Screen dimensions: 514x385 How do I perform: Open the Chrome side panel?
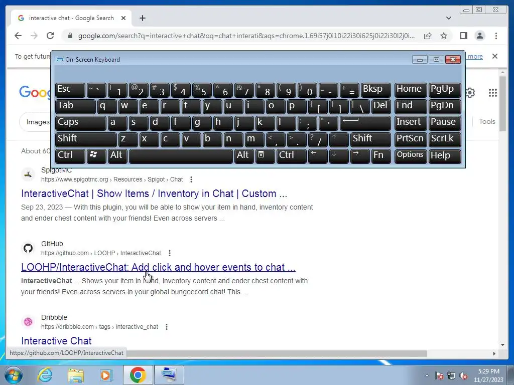463,36
